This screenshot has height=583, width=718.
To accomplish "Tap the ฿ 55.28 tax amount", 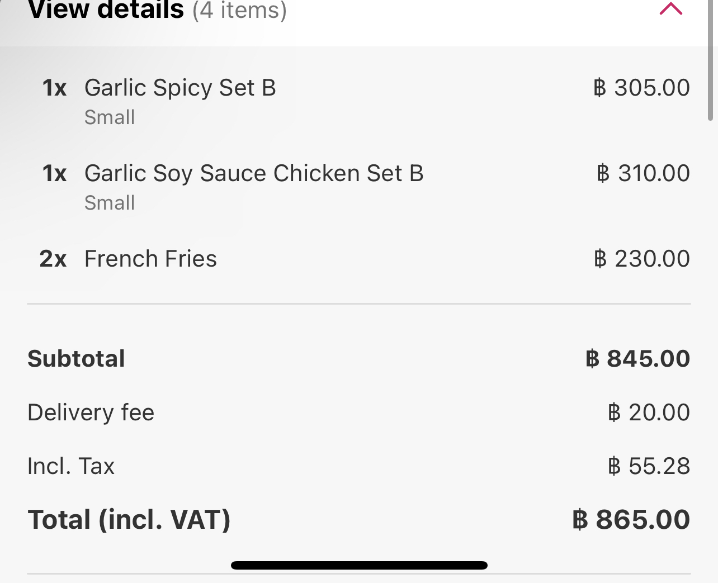I will (649, 466).
